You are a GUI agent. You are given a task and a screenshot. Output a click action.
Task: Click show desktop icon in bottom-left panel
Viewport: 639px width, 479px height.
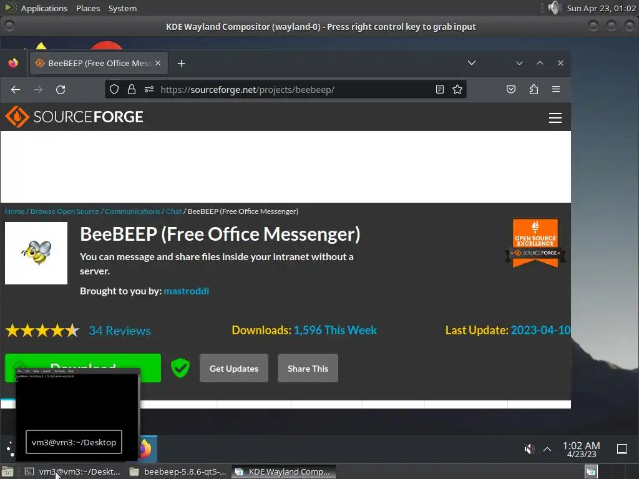[7, 472]
